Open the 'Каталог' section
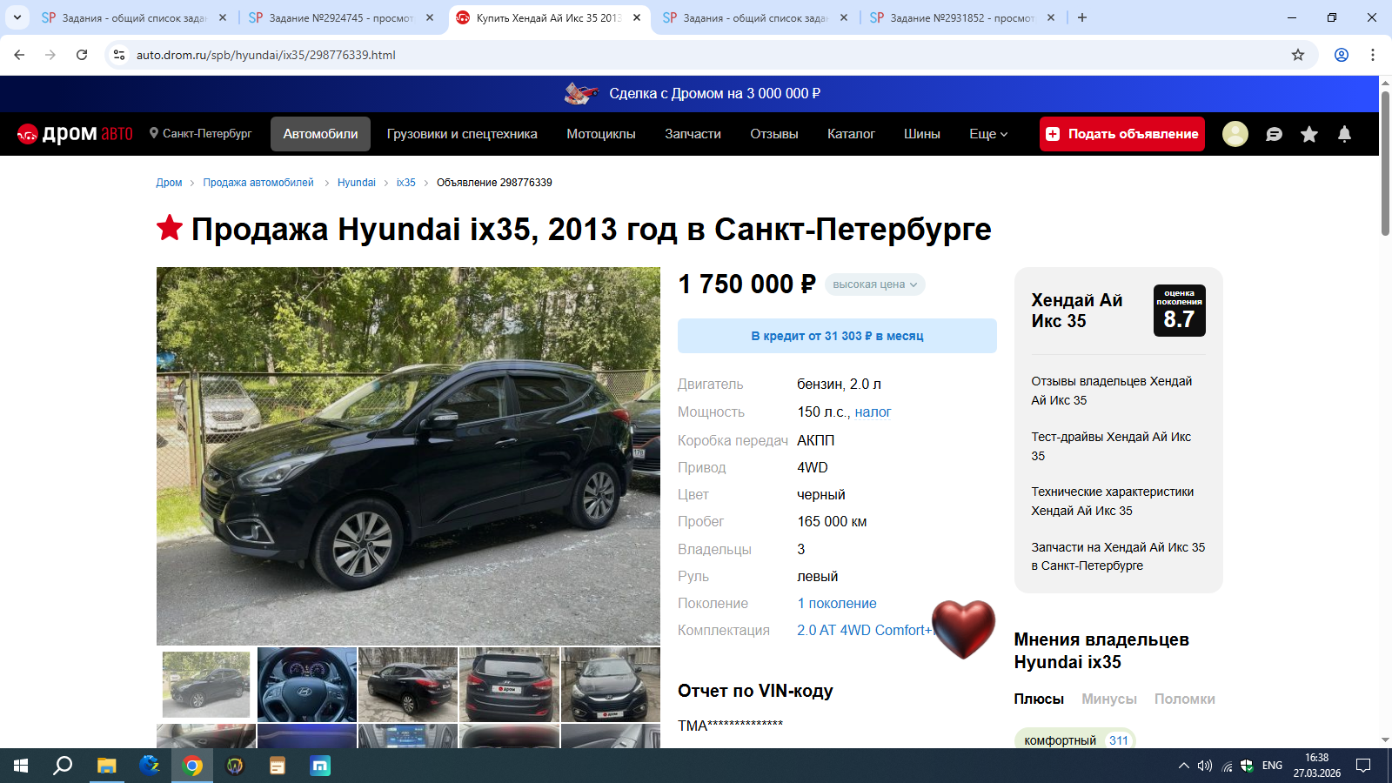Image resolution: width=1392 pixels, height=783 pixels. (851, 134)
